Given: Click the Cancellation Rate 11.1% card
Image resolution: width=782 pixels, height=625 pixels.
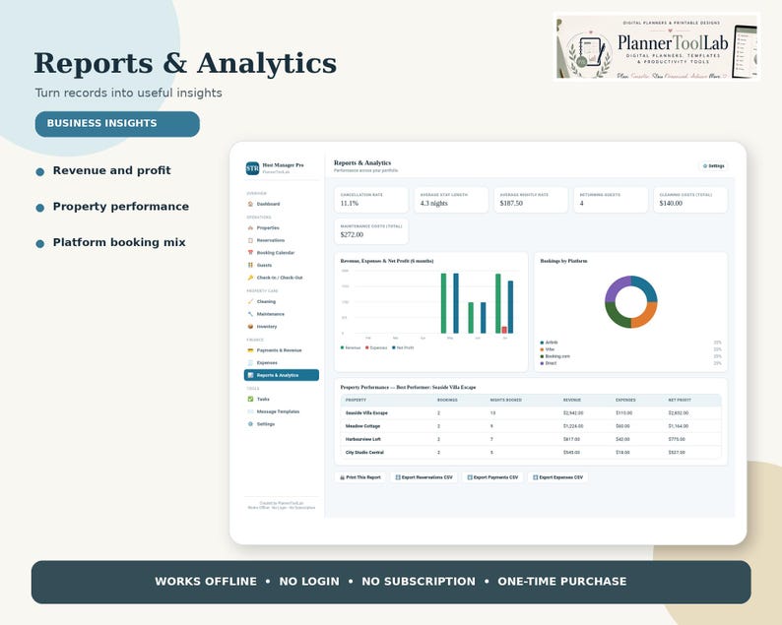Looking at the screenshot, I should tap(371, 200).
